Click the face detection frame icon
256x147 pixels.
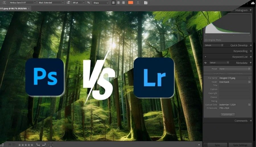coord(51,145)
